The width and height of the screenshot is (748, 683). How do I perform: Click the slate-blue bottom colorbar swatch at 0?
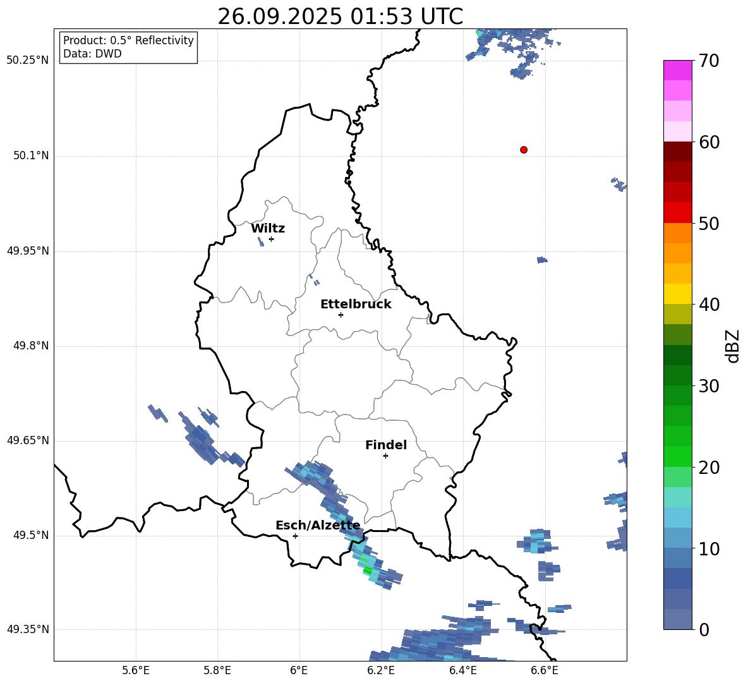(x=678, y=619)
